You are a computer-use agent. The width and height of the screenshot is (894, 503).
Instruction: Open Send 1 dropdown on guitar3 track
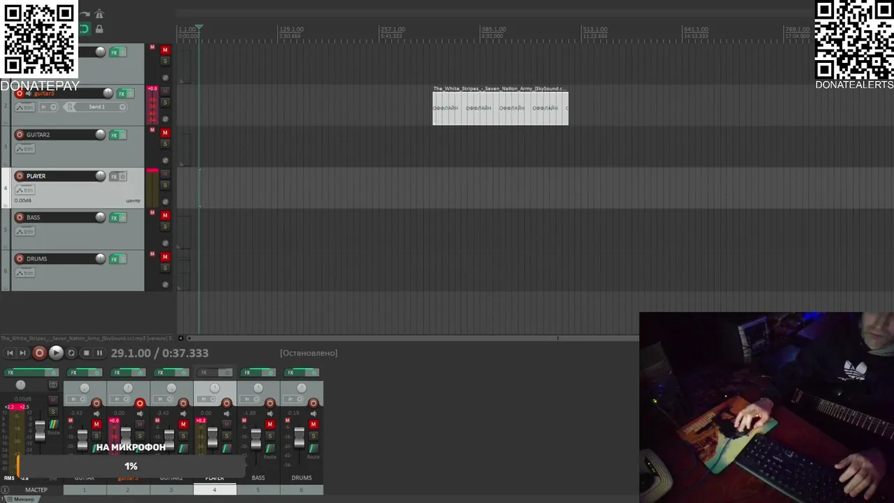pyautogui.click(x=122, y=107)
